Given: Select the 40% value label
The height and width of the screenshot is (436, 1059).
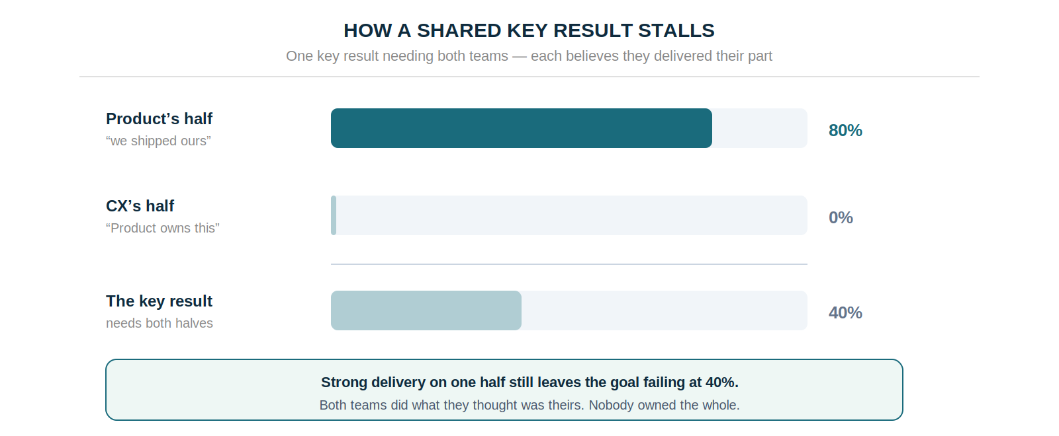Looking at the screenshot, I should (x=845, y=312).
